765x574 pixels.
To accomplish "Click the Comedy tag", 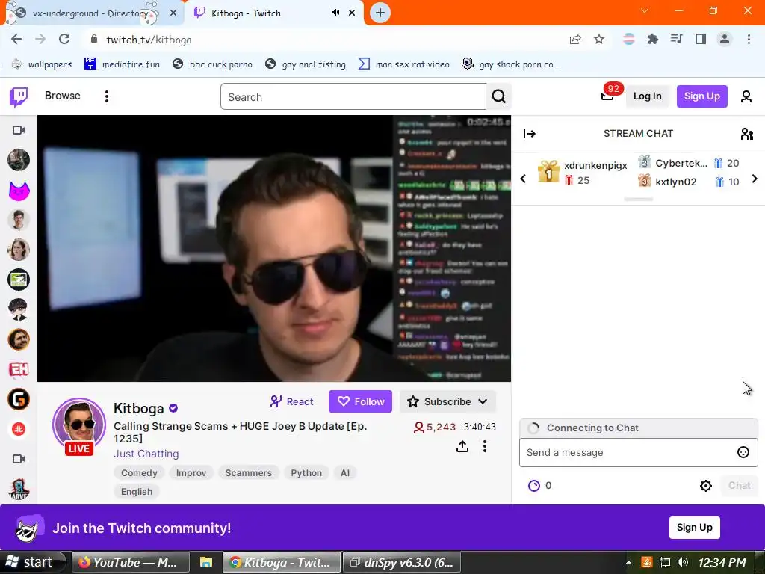I will 139,473.
